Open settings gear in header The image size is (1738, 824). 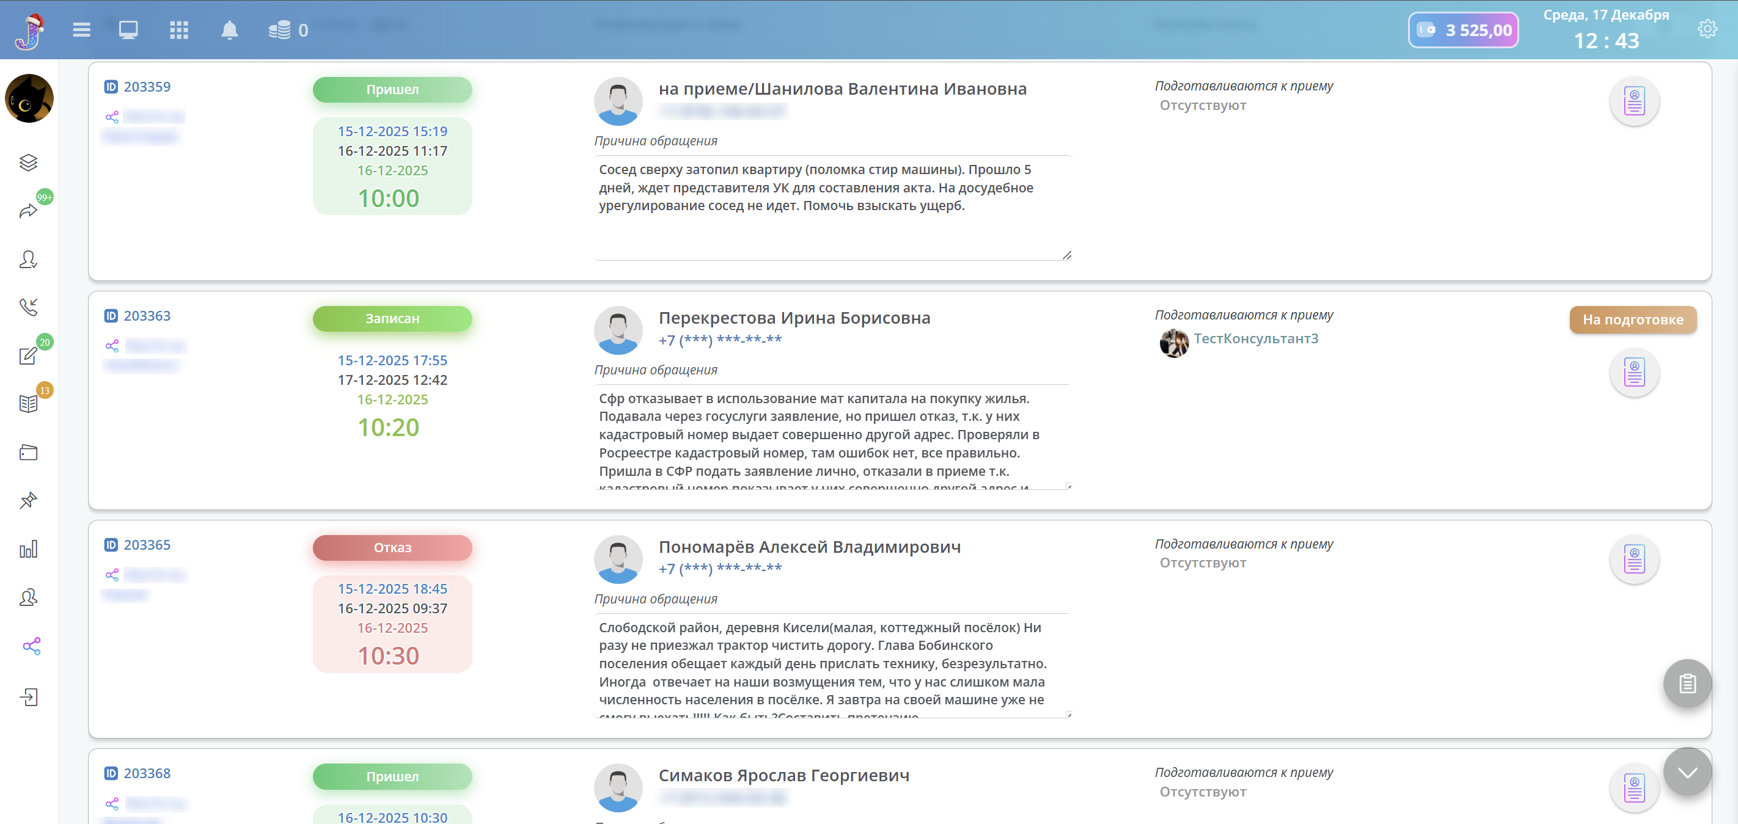click(x=1707, y=29)
